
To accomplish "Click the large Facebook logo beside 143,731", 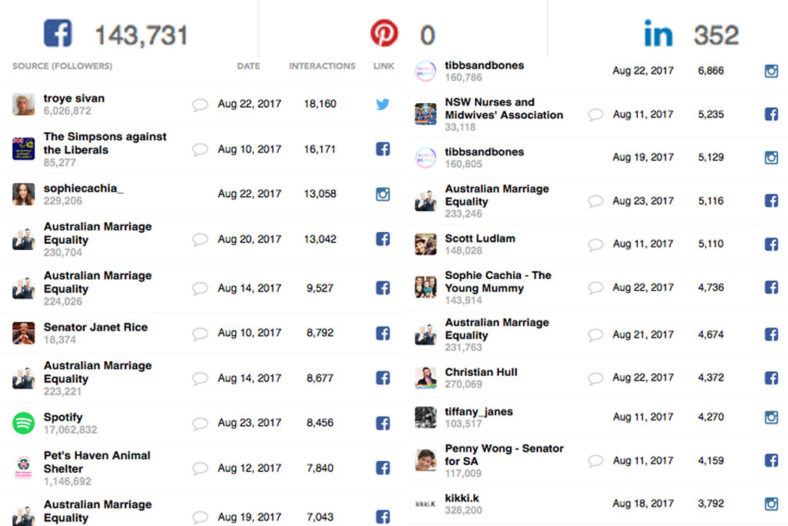I will pos(58,33).
